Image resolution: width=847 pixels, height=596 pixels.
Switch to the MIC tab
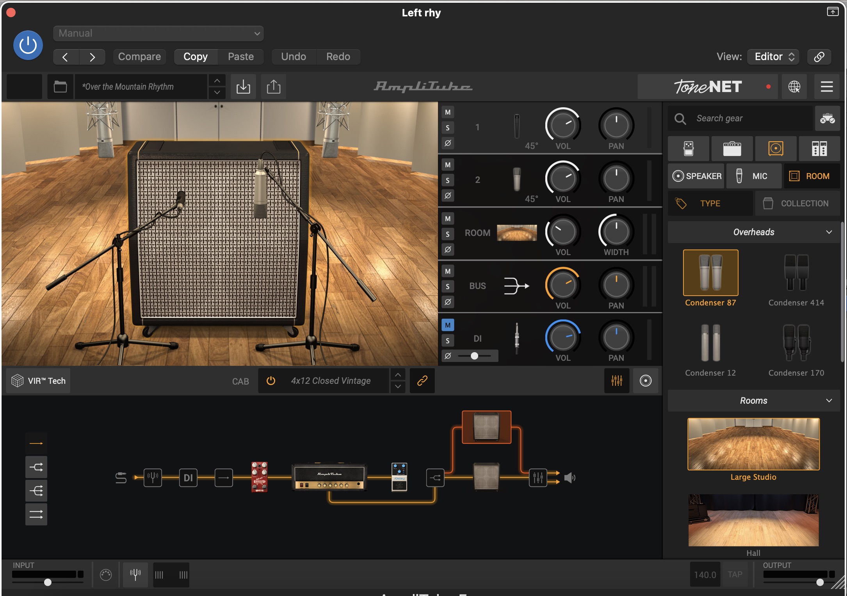tap(754, 176)
